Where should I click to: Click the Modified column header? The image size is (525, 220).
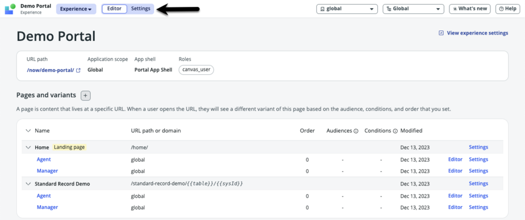pyautogui.click(x=411, y=130)
